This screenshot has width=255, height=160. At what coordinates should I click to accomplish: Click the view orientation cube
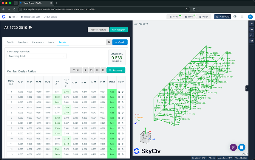click(x=145, y=137)
